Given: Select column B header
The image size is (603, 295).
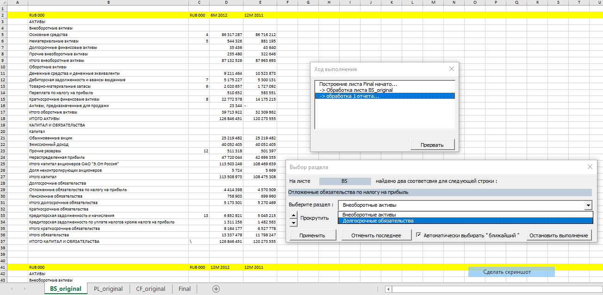Looking at the screenshot, I should tap(108, 3).
